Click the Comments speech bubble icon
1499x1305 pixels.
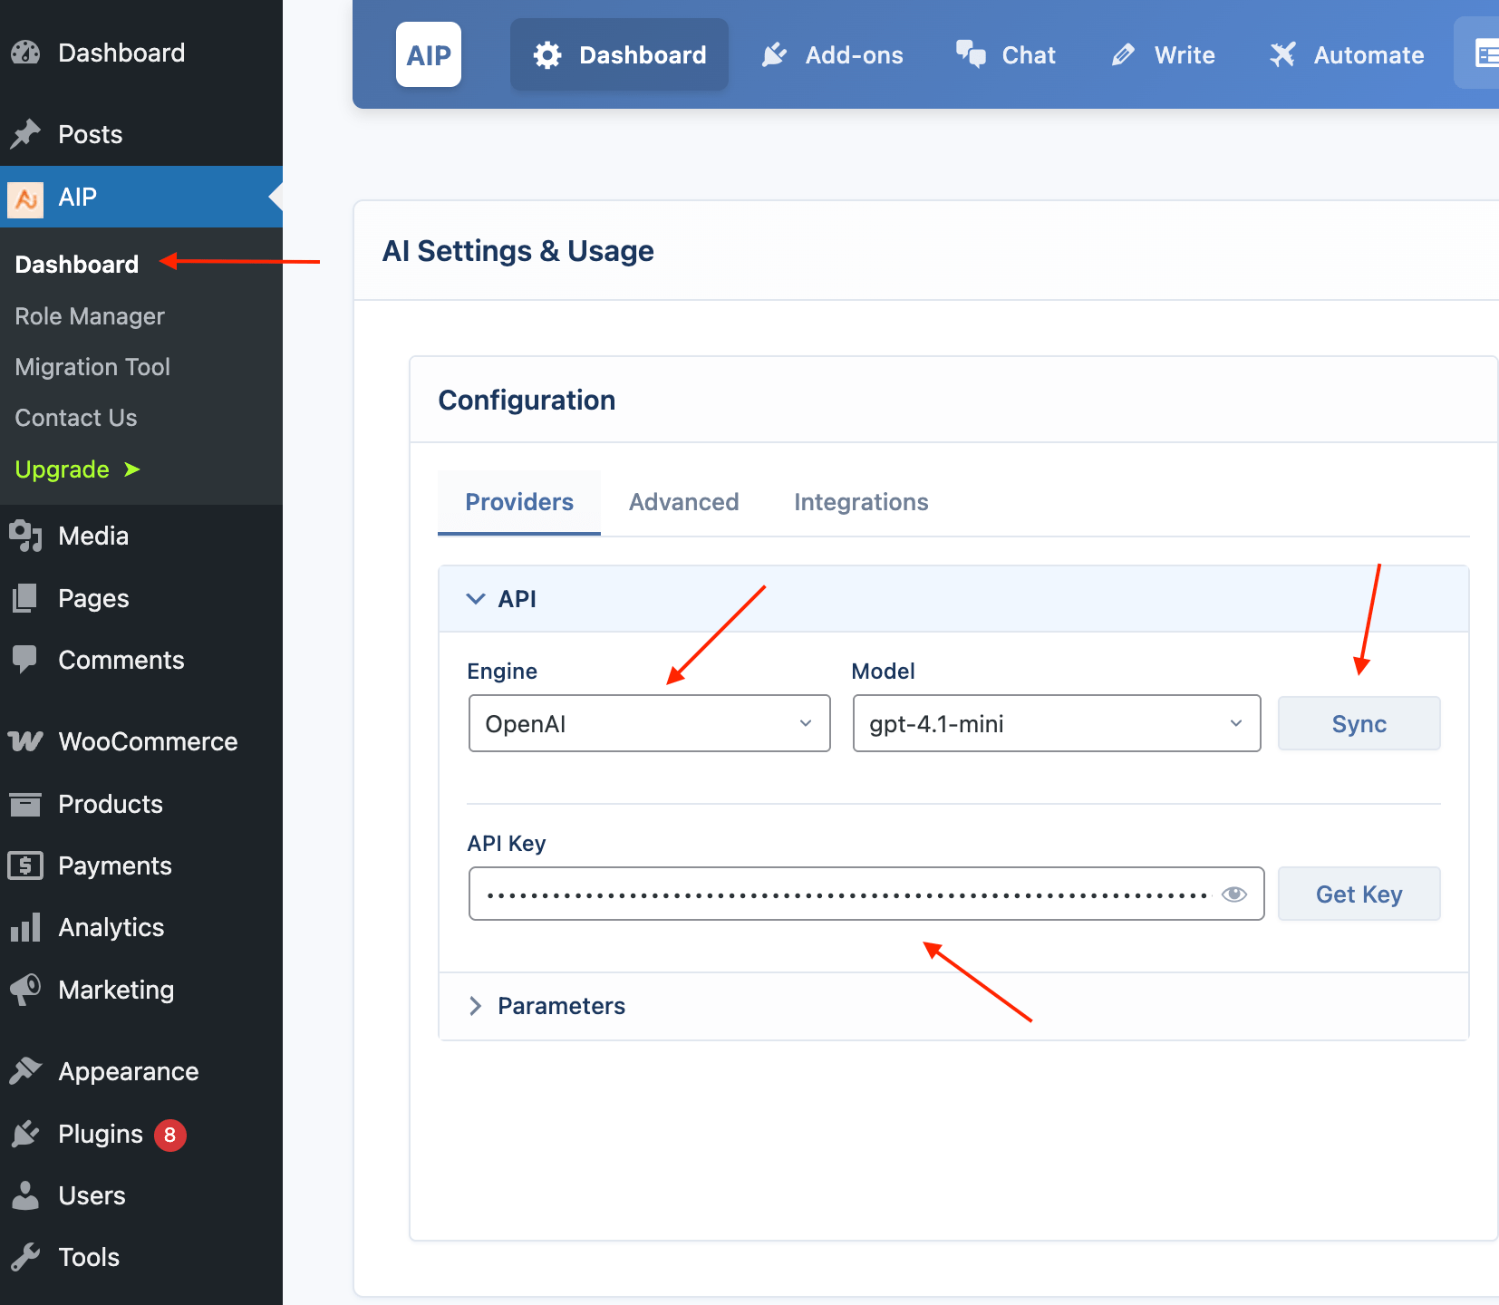point(25,660)
